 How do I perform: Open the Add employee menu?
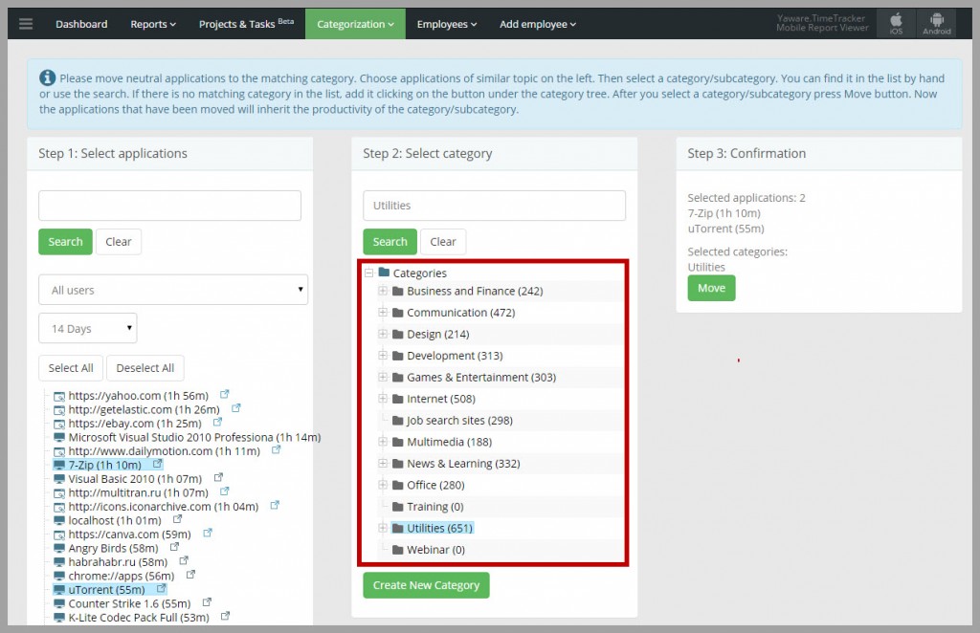(538, 24)
